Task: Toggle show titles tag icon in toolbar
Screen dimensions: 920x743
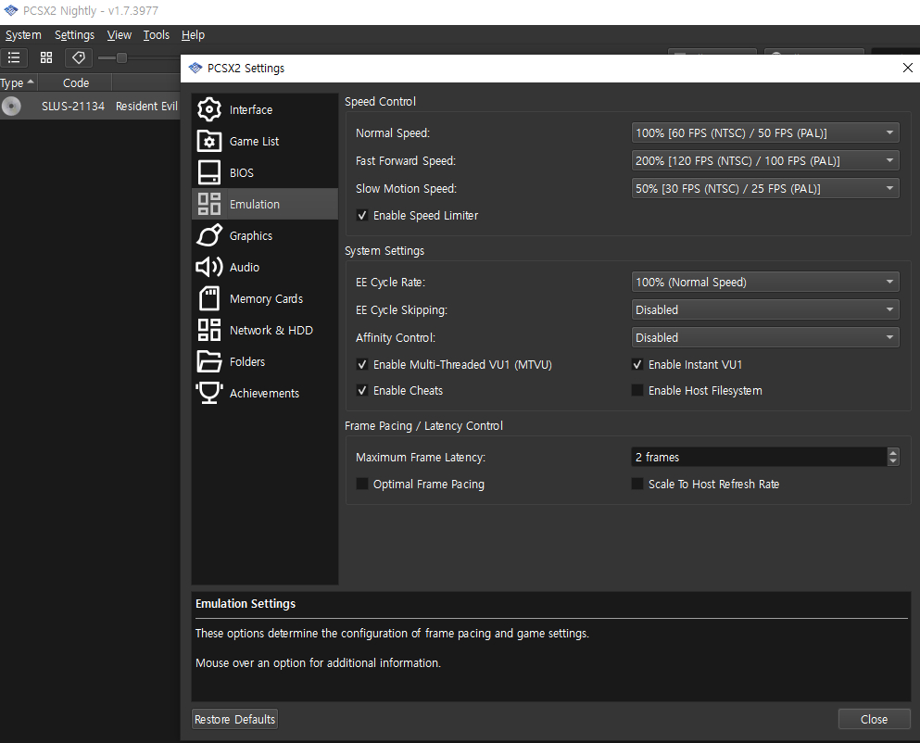Action: [x=78, y=57]
